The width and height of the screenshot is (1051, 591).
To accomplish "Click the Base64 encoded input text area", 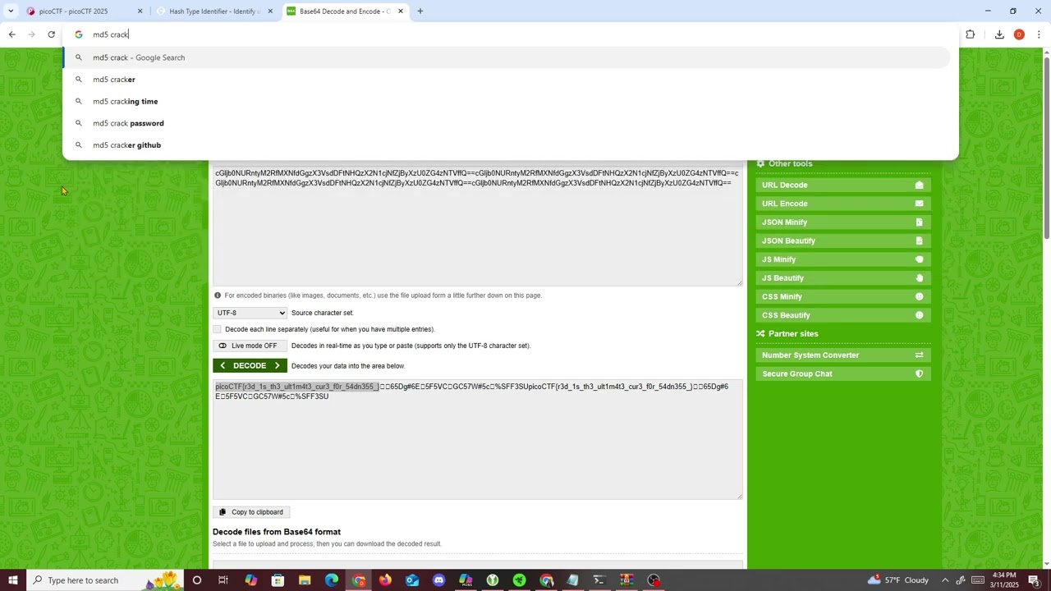I will [x=477, y=226].
